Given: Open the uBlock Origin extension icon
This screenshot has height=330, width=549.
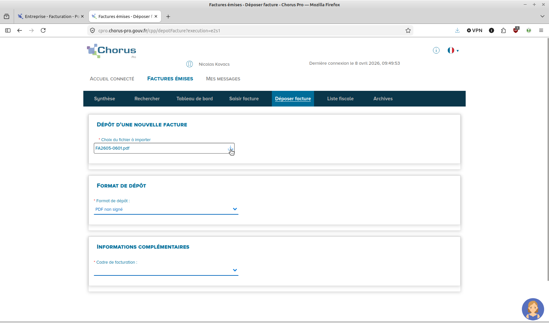Looking at the screenshot, I should pos(516,30).
